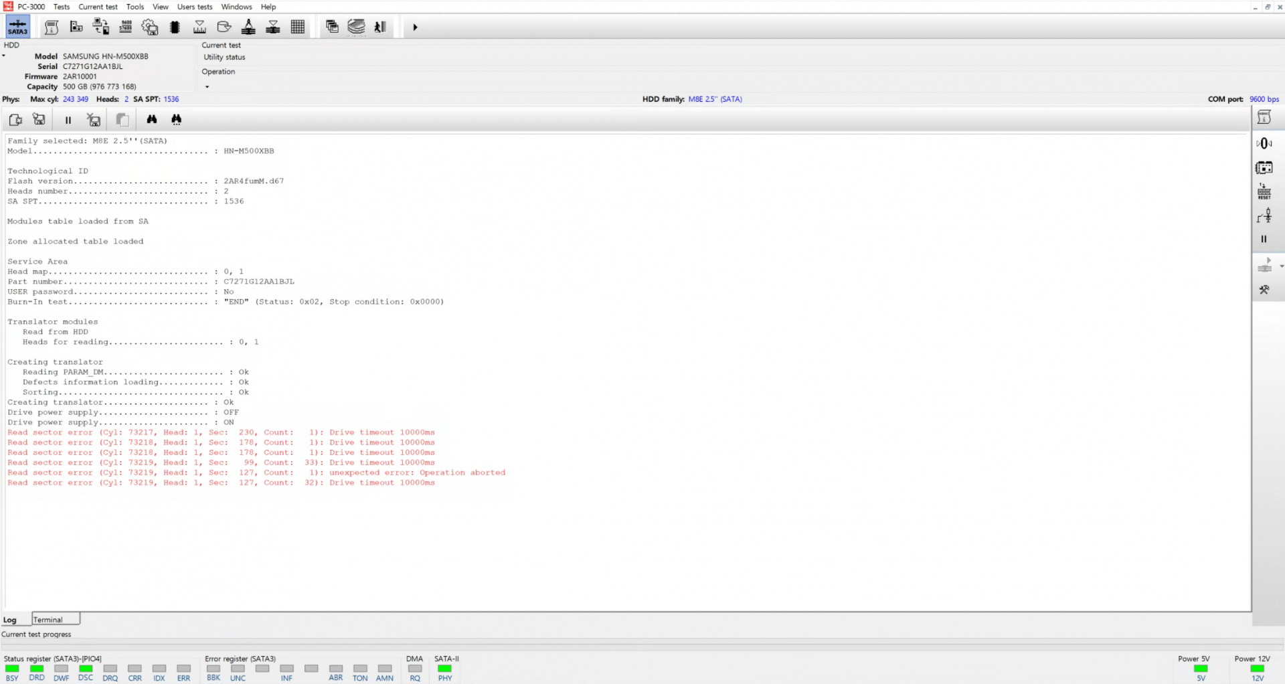1285x684 pixels.
Task: Open the Tests menu
Action: click(x=62, y=7)
